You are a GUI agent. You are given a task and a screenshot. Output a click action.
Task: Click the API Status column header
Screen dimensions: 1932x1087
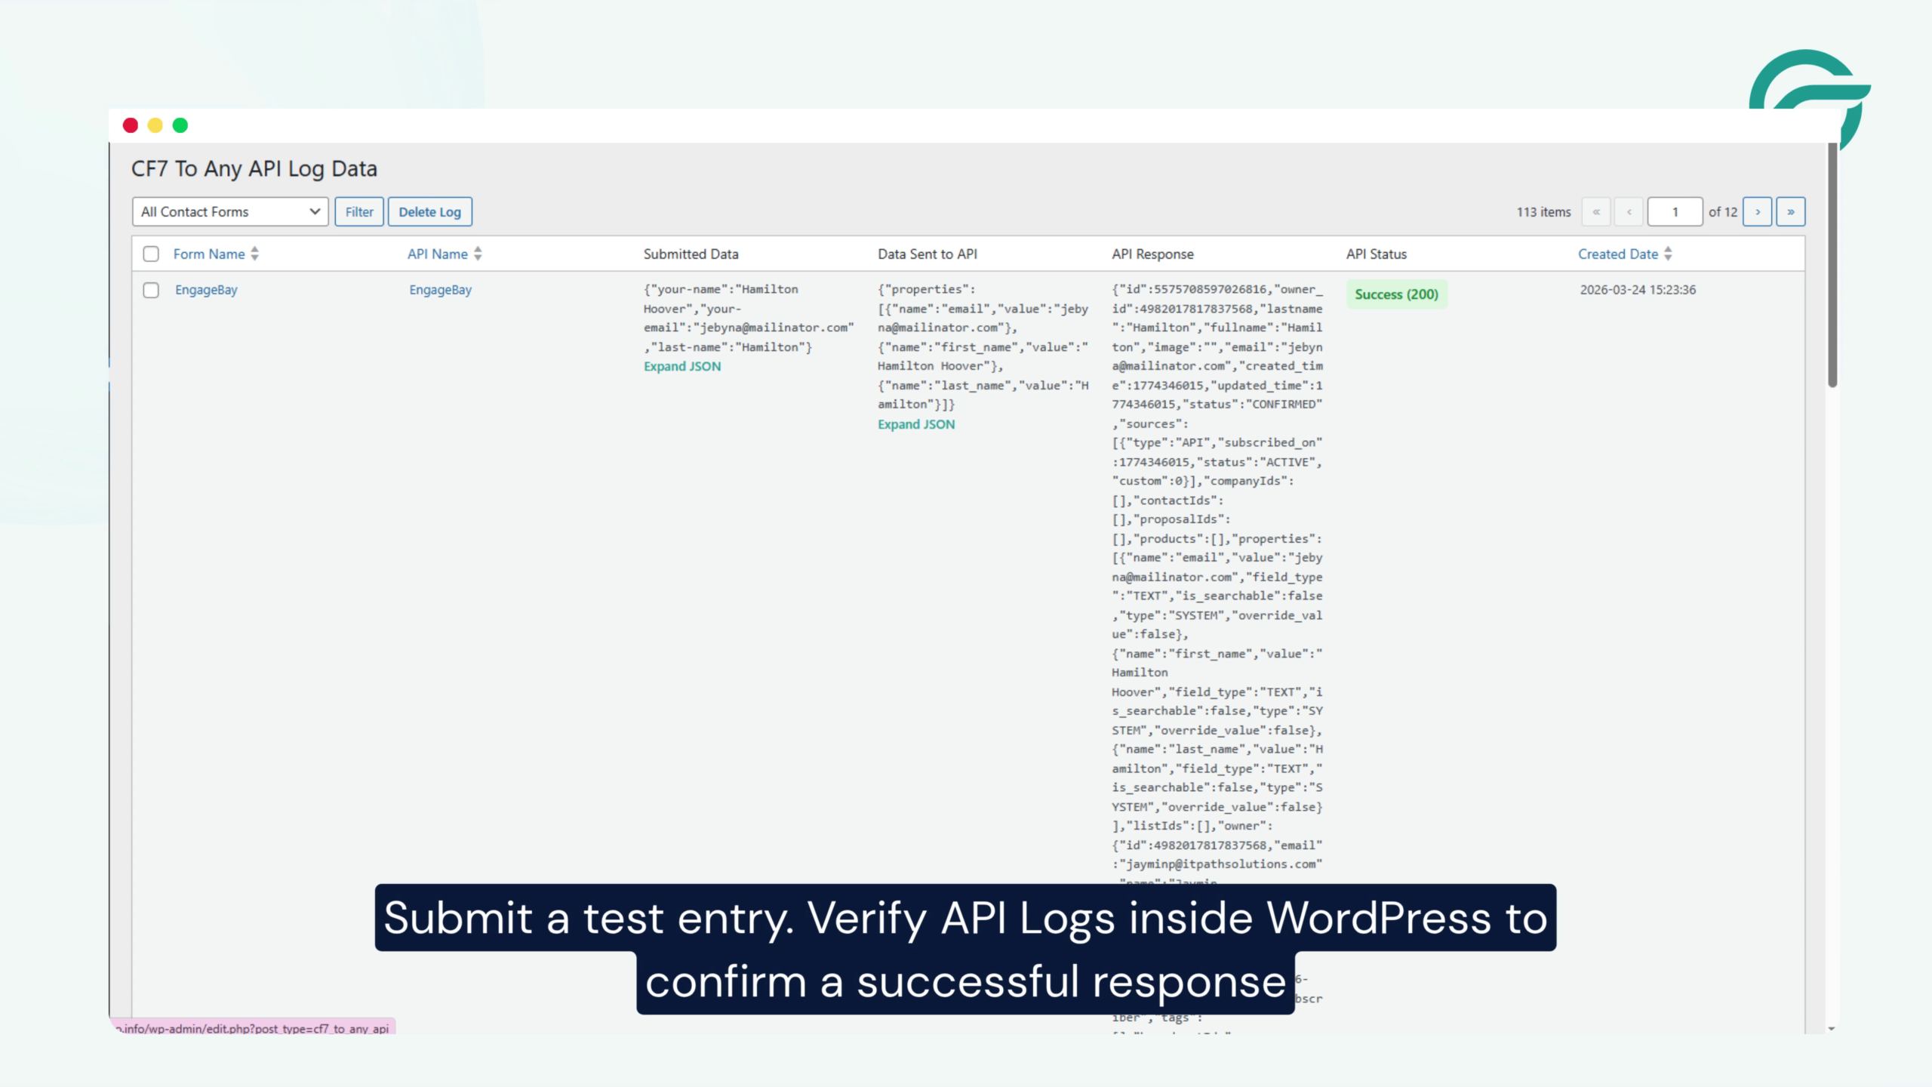point(1377,254)
